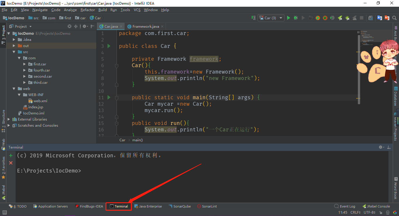Open the Analyze menu
This screenshot has width=399, height=216.
70,10
